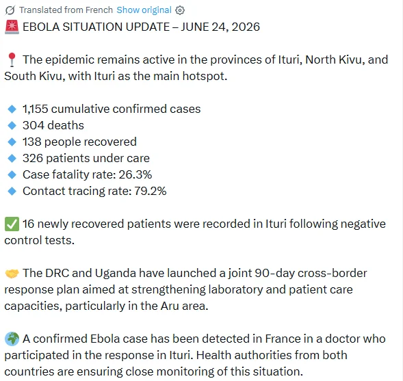The width and height of the screenshot is (403, 381).
Task: Click the '1,155 cumulative confirmed cases' line
Action: click(112, 109)
